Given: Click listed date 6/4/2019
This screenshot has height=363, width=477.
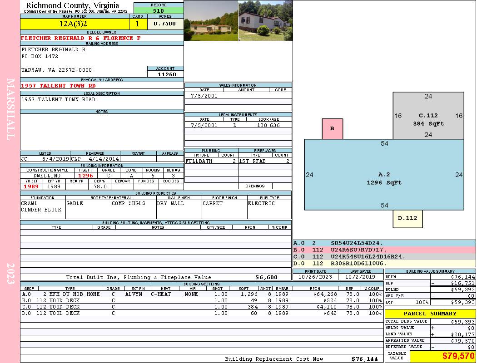Looking at the screenshot, I should pyautogui.click(x=56, y=159).
